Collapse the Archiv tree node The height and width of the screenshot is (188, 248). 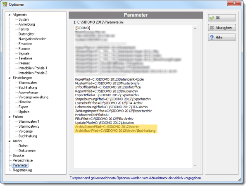tap(10, 141)
